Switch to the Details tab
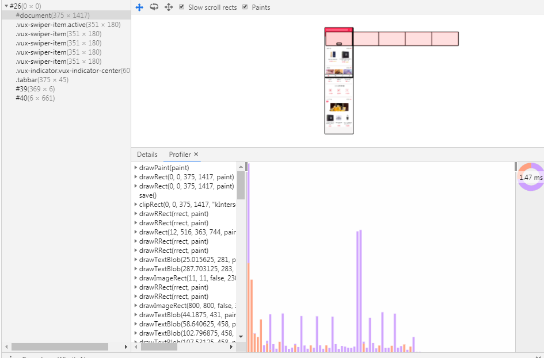 coord(147,155)
